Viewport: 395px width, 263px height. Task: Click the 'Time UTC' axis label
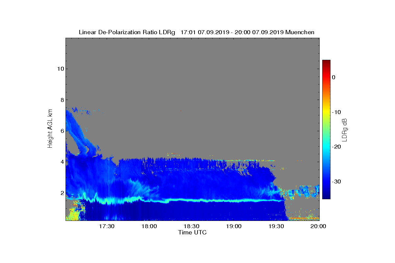tap(192, 232)
